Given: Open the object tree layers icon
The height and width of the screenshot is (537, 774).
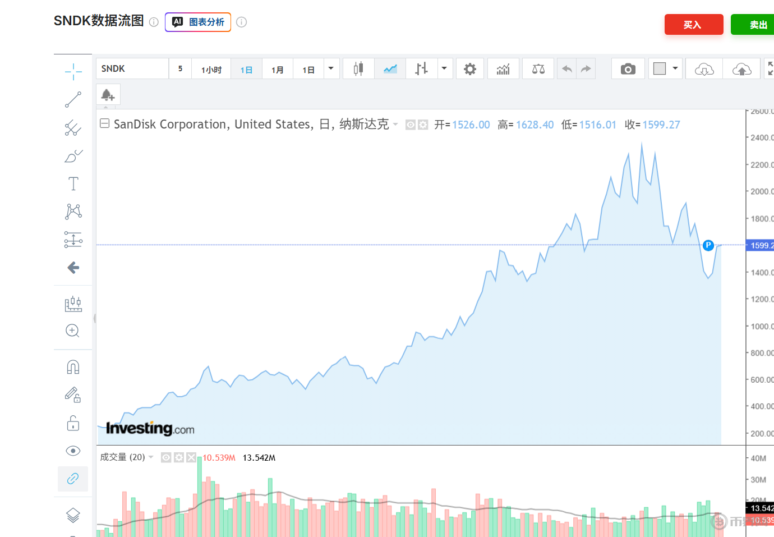Looking at the screenshot, I should pyautogui.click(x=73, y=515).
